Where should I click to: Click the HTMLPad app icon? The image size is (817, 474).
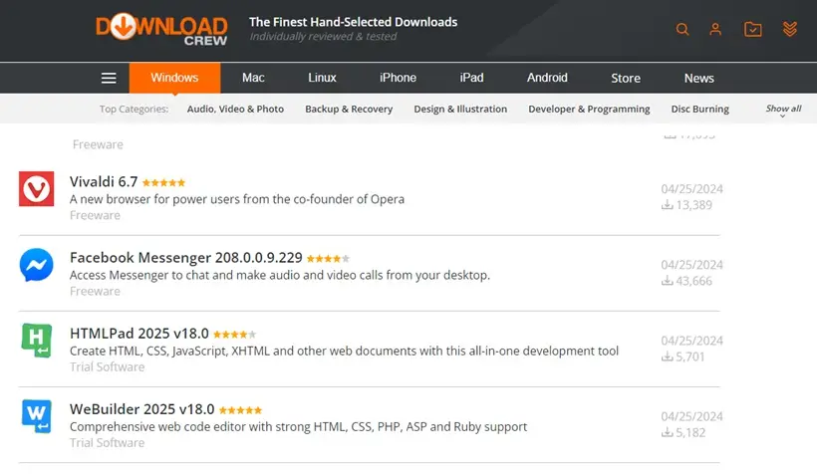37,341
